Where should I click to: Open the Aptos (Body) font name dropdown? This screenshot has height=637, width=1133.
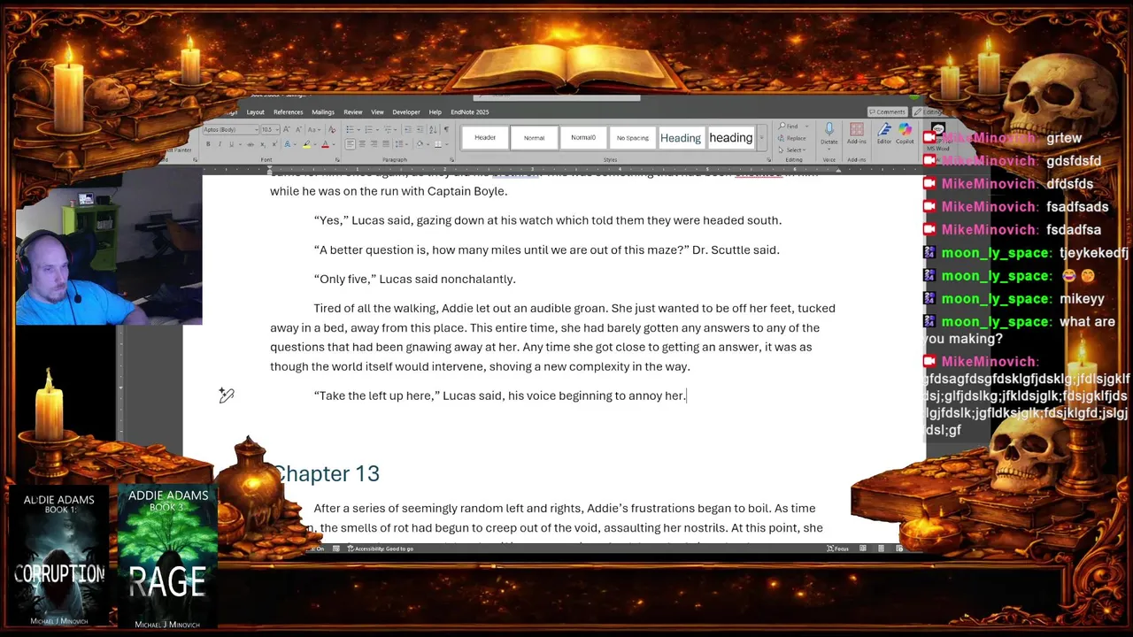click(256, 129)
